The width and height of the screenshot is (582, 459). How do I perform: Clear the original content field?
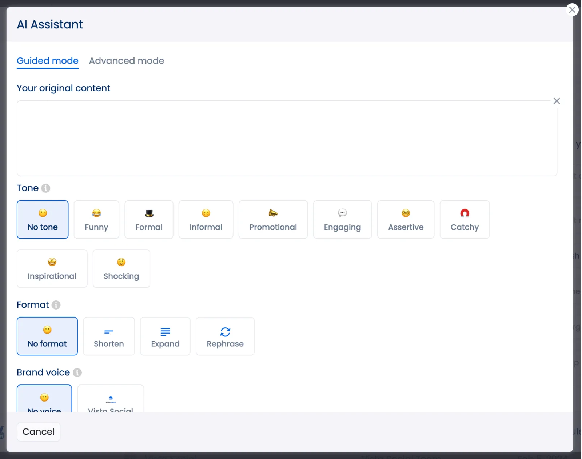[x=557, y=101]
